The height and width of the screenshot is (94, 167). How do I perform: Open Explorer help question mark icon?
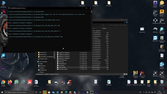click(127, 22)
